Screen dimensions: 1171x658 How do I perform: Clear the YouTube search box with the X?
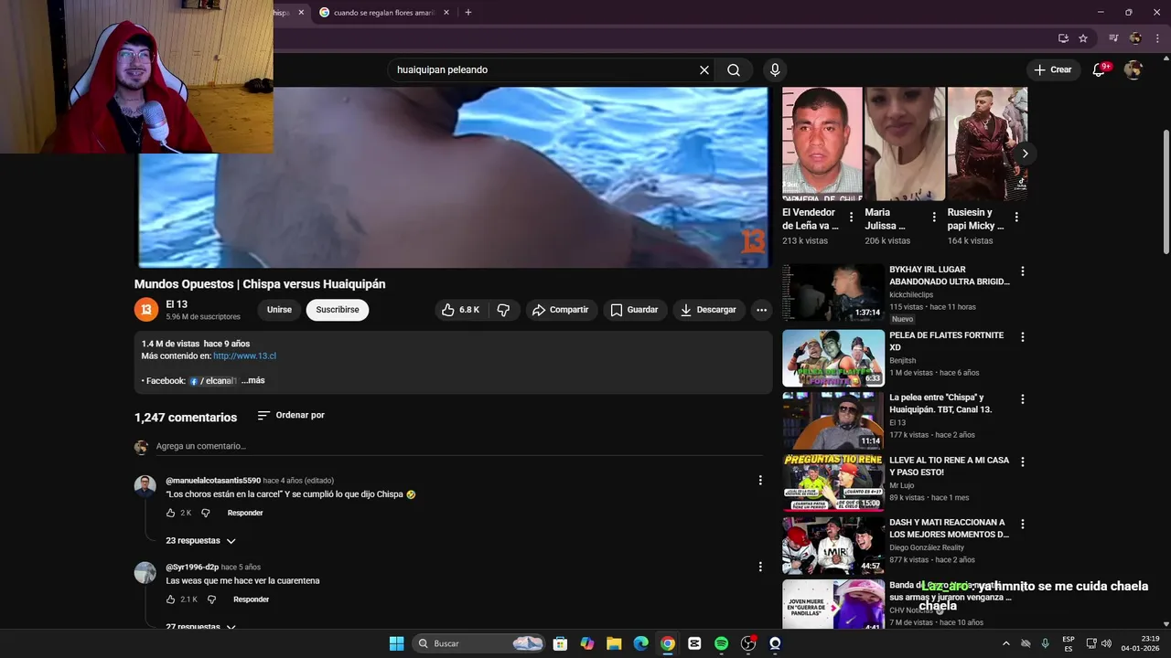click(x=704, y=69)
